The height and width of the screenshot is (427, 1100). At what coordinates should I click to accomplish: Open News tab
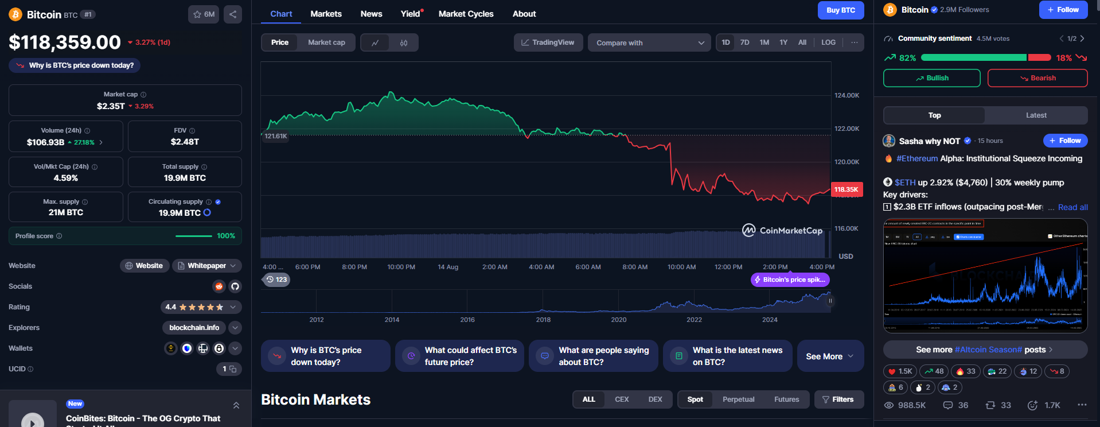point(371,14)
